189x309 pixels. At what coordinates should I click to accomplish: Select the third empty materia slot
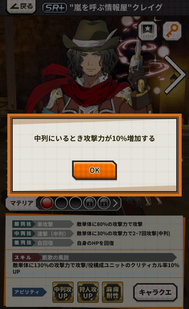[76, 203]
